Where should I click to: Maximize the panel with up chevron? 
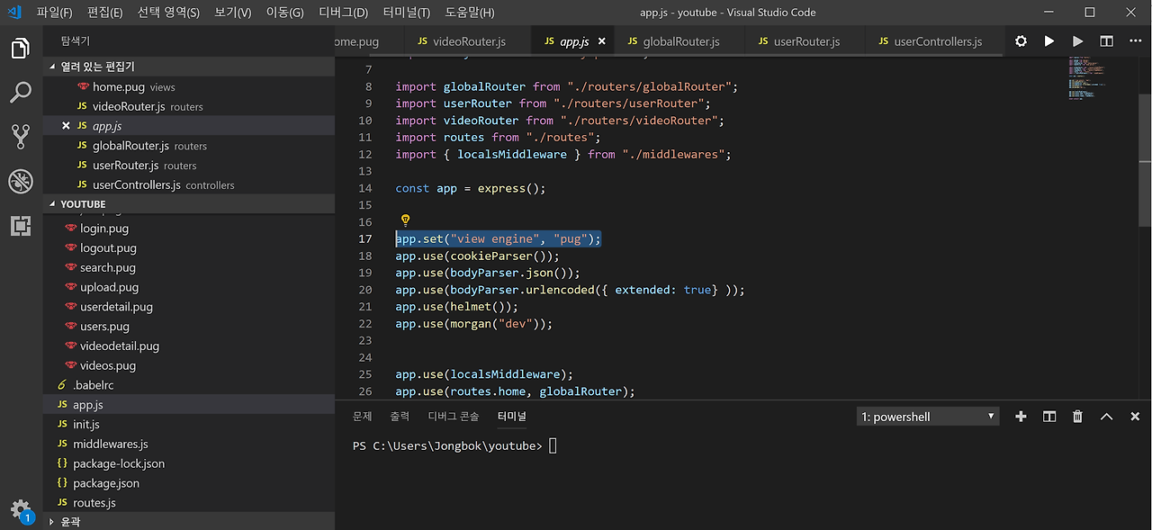[x=1107, y=417]
